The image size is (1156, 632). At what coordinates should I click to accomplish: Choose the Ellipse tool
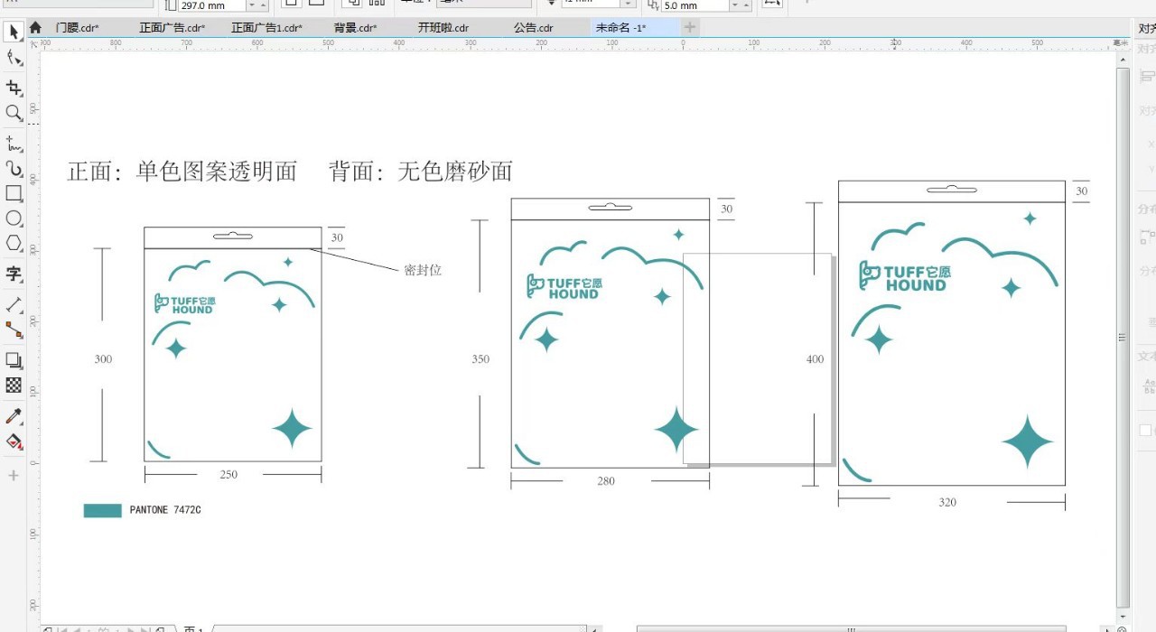[x=14, y=218]
